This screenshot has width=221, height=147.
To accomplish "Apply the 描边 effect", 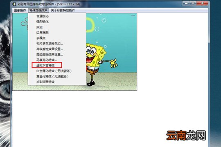I will (x=57, y=27).
